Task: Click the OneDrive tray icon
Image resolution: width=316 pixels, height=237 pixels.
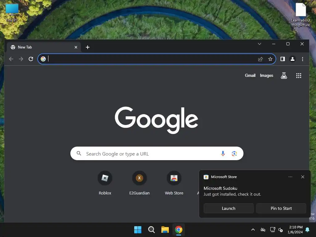Action: point(263,230)
